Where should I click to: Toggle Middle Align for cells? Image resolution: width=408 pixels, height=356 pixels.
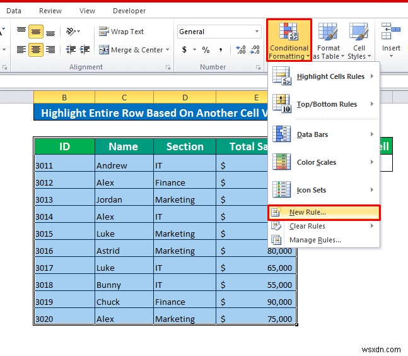pyautogui.click(x=36, y=32)
